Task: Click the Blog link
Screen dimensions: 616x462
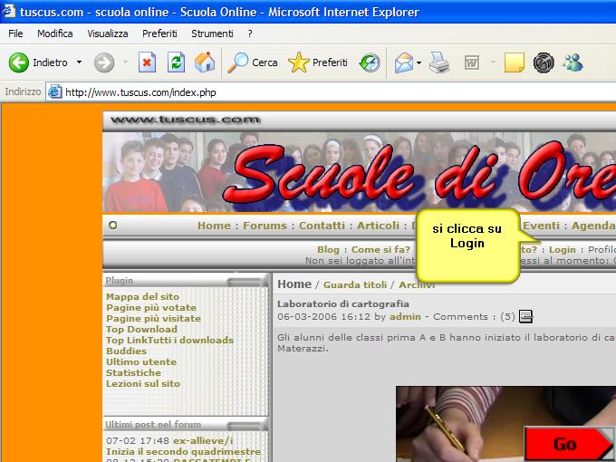Action: click(x=328, y=250)
